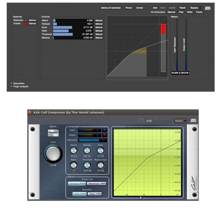224x211 pixels.
Task: Select Peak detection mode
Action: click(x=95, y=194)
